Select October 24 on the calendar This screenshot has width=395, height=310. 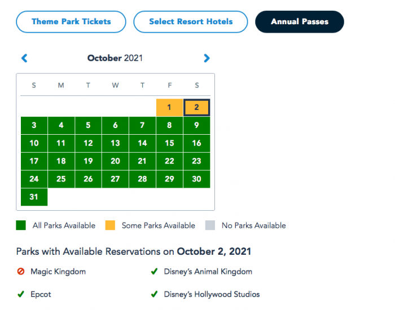(34, 179)
